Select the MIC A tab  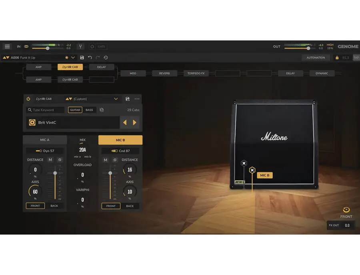pyautogui.click(x=45, y=140)
